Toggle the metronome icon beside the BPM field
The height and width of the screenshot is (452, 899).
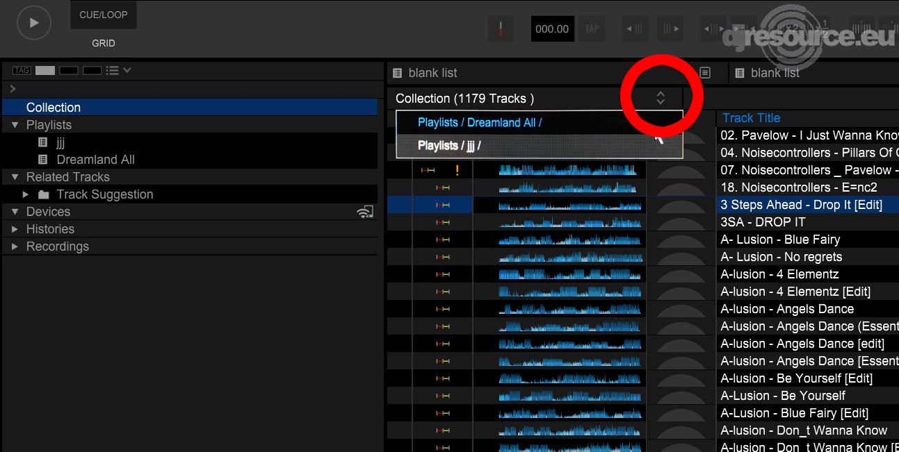(501, 28)
